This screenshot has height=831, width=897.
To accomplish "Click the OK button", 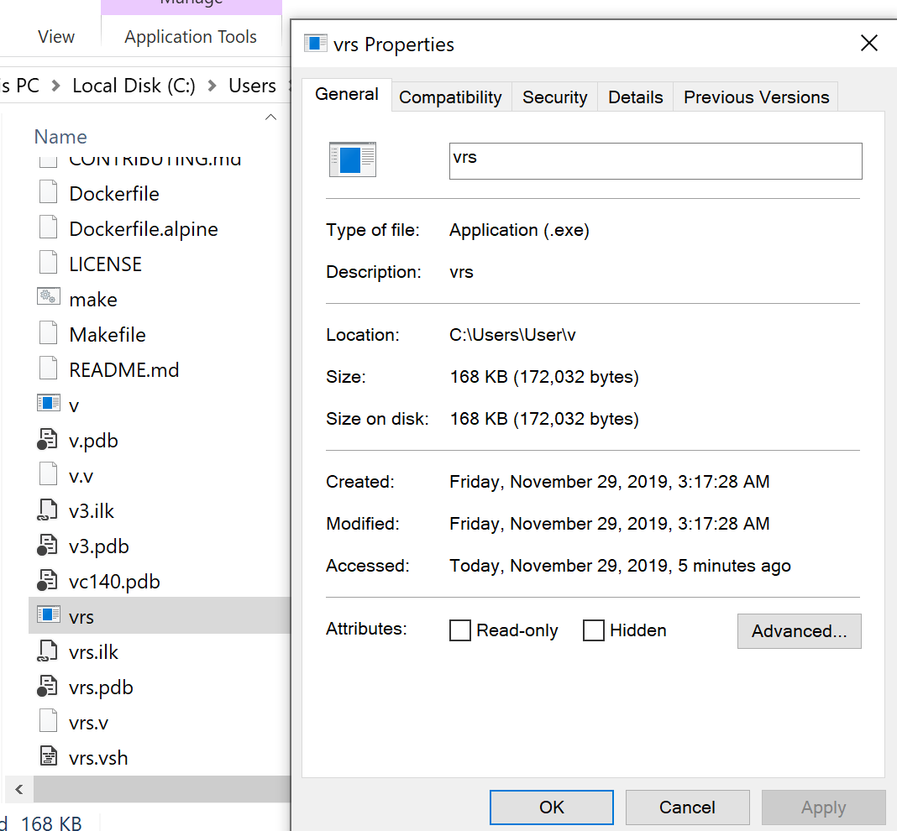I will [552, 807].
